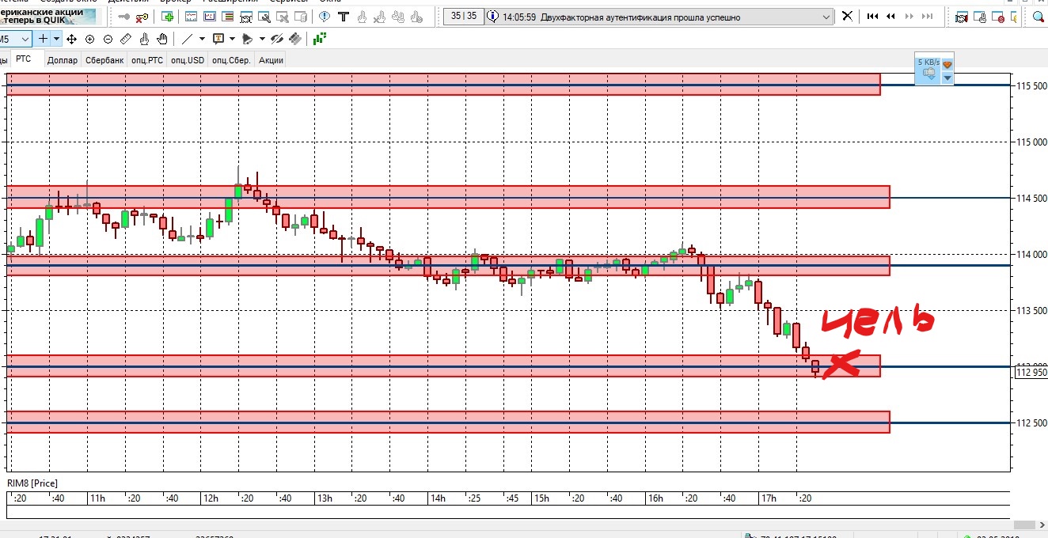This screenshot has height=538, width=1048.
Task: Expand the line tool dropdown arrow
Action: 202,39
